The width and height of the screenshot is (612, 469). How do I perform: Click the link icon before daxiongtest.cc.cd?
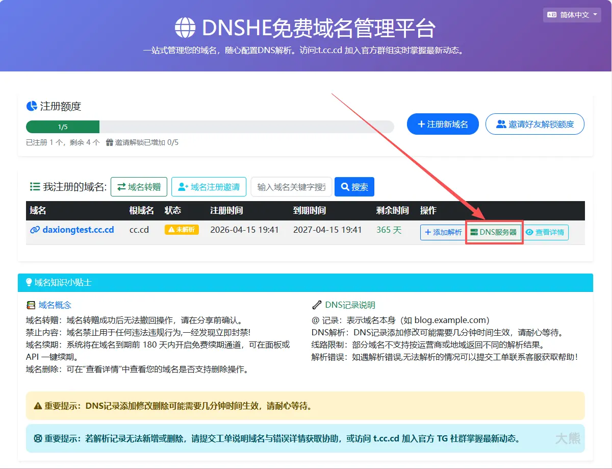tap(34, 230)
